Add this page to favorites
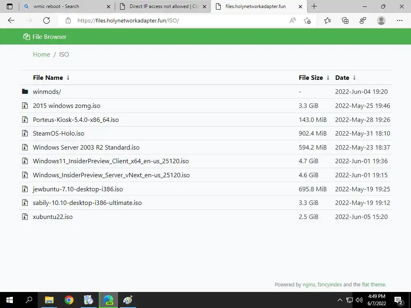The width and height of the screenshot is (411, 308). click(x=307, y=20)
